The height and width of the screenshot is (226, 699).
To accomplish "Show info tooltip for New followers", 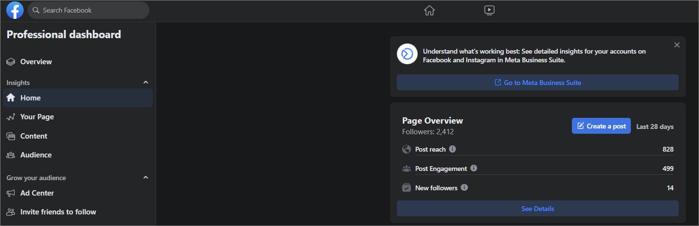I will pyautogui.click(x=464, y=187).
